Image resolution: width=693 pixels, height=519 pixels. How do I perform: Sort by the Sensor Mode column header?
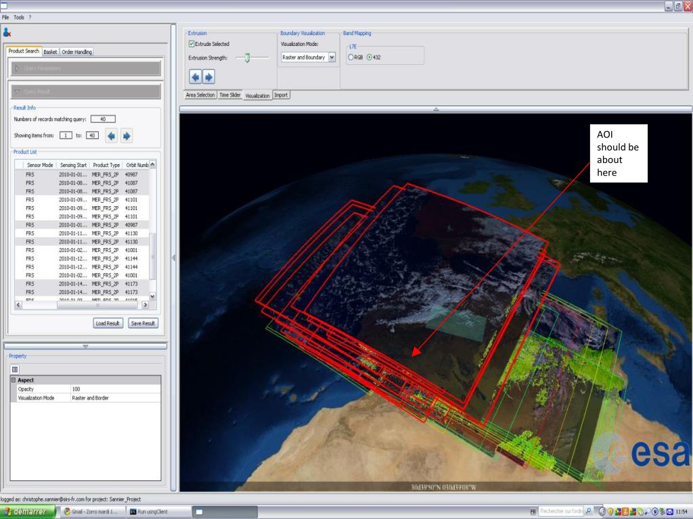tap(40, 165)
